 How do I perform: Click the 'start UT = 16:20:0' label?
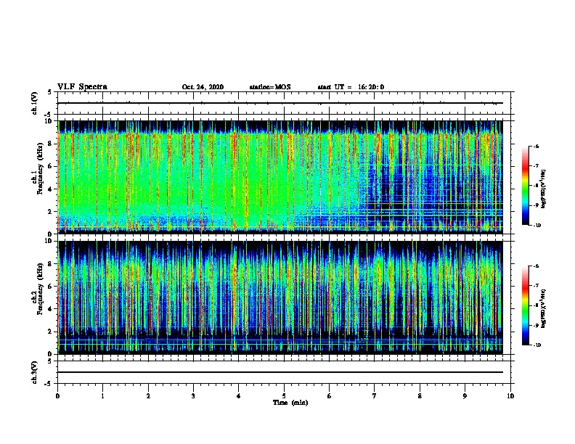pos(351,87)
